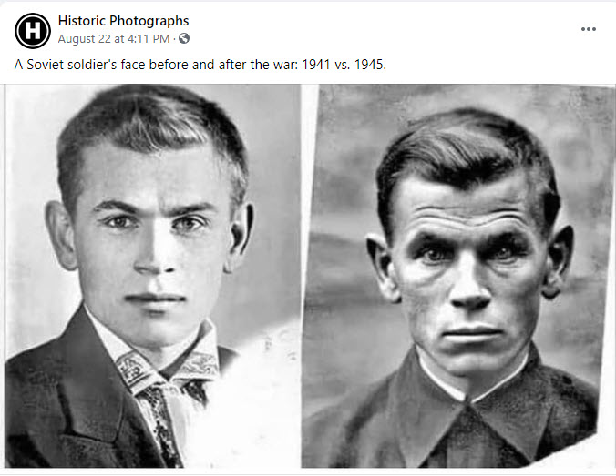Image resolution: width=616 pixels, height=476 pixels.
Task: Open the left 1941 portrait photo
Action: click(x=152, y=276)
